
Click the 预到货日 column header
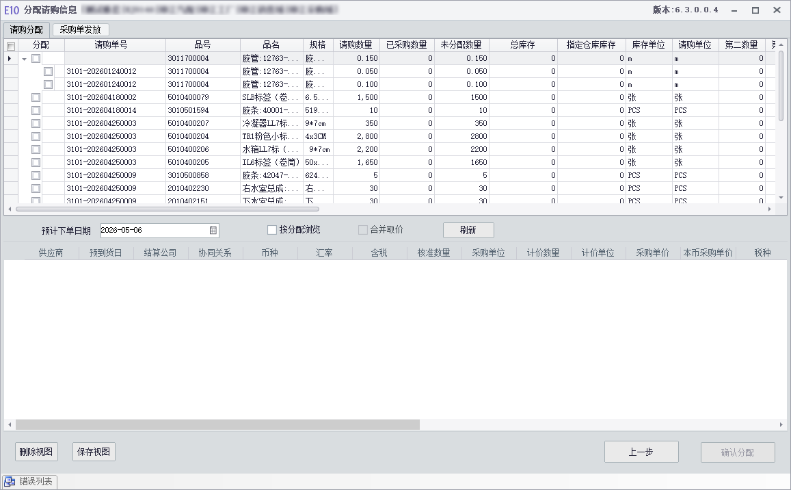(106, 253)
